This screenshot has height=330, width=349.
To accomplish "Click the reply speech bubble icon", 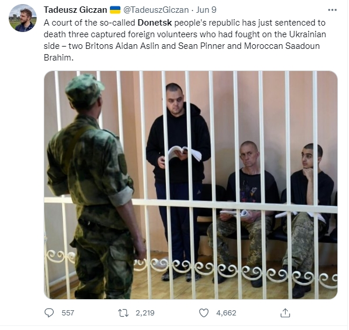I will 49,313.
